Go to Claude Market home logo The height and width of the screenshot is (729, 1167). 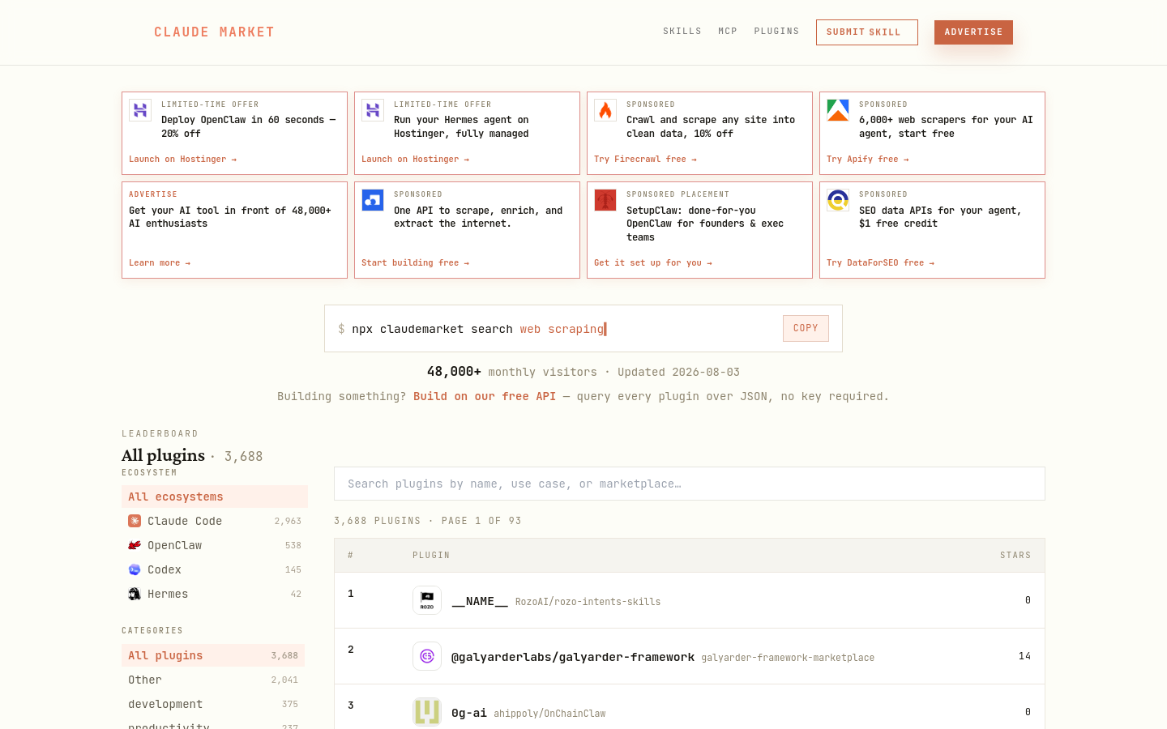click(x=214, y=32)
